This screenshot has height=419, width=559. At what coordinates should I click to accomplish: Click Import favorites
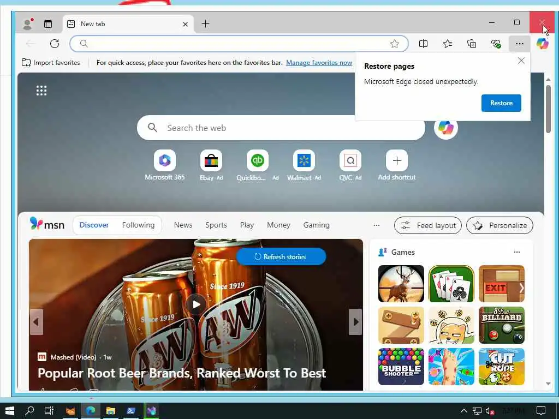point(51,63)
